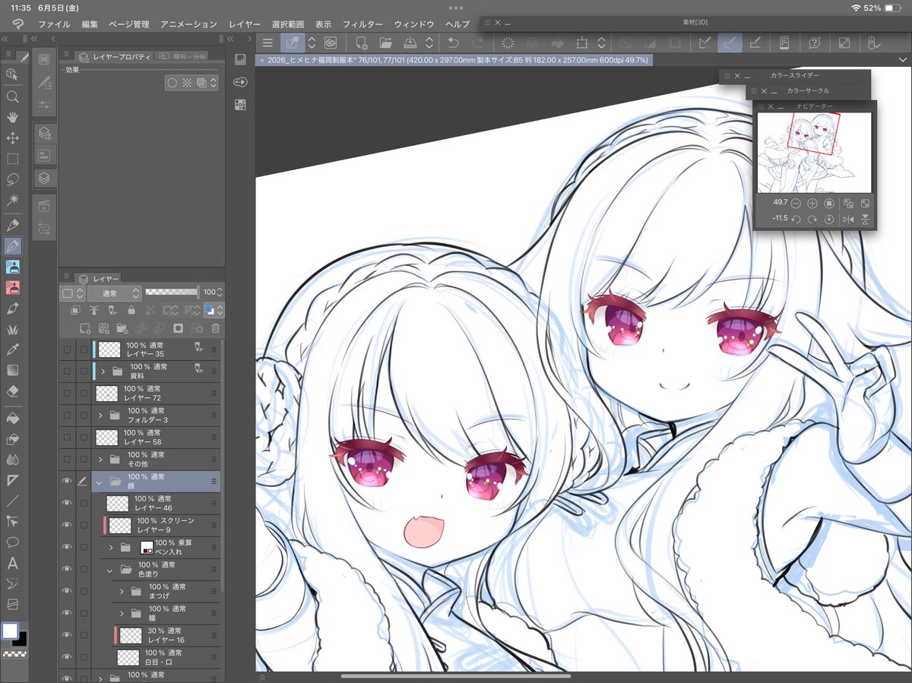Click the Open file folder icon in command bar
This screenshot has width=912, height=683.
click(x=385, y=43)
